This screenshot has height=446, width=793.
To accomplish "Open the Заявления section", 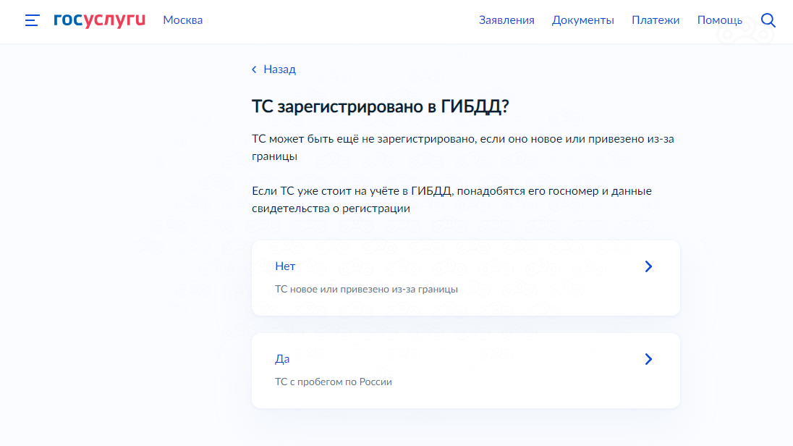I will [506, 20].
